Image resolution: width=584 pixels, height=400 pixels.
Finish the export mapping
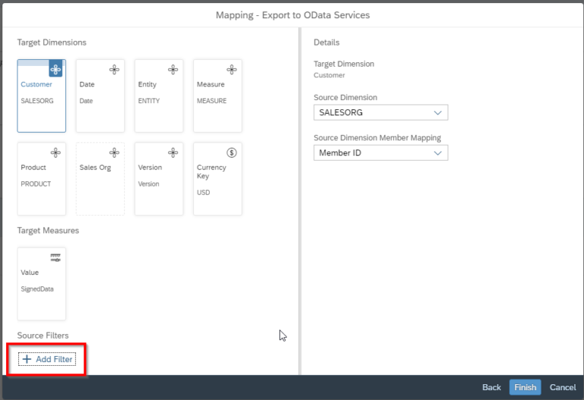pos(525,387)
